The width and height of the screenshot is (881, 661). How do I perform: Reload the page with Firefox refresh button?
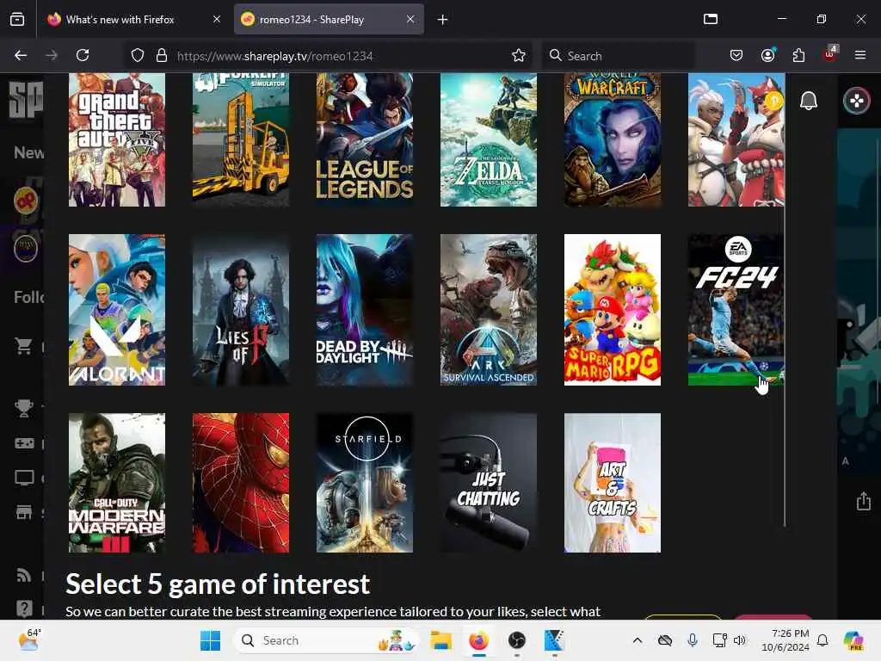click(x=83, y=55)
